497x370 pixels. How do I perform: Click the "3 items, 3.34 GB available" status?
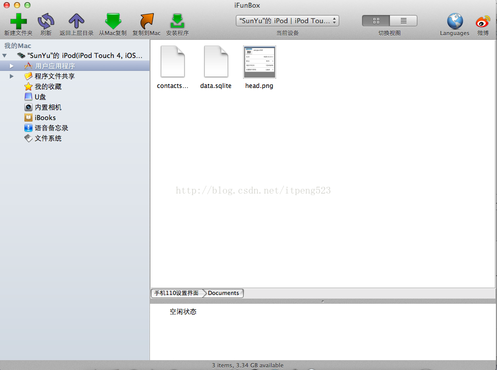click(248, 365)
